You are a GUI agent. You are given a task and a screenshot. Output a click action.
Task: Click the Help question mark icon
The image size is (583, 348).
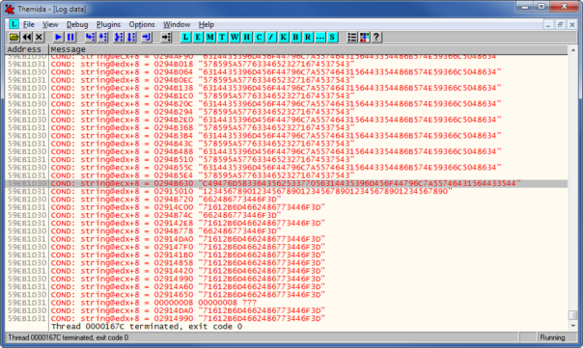pos(376,38)
